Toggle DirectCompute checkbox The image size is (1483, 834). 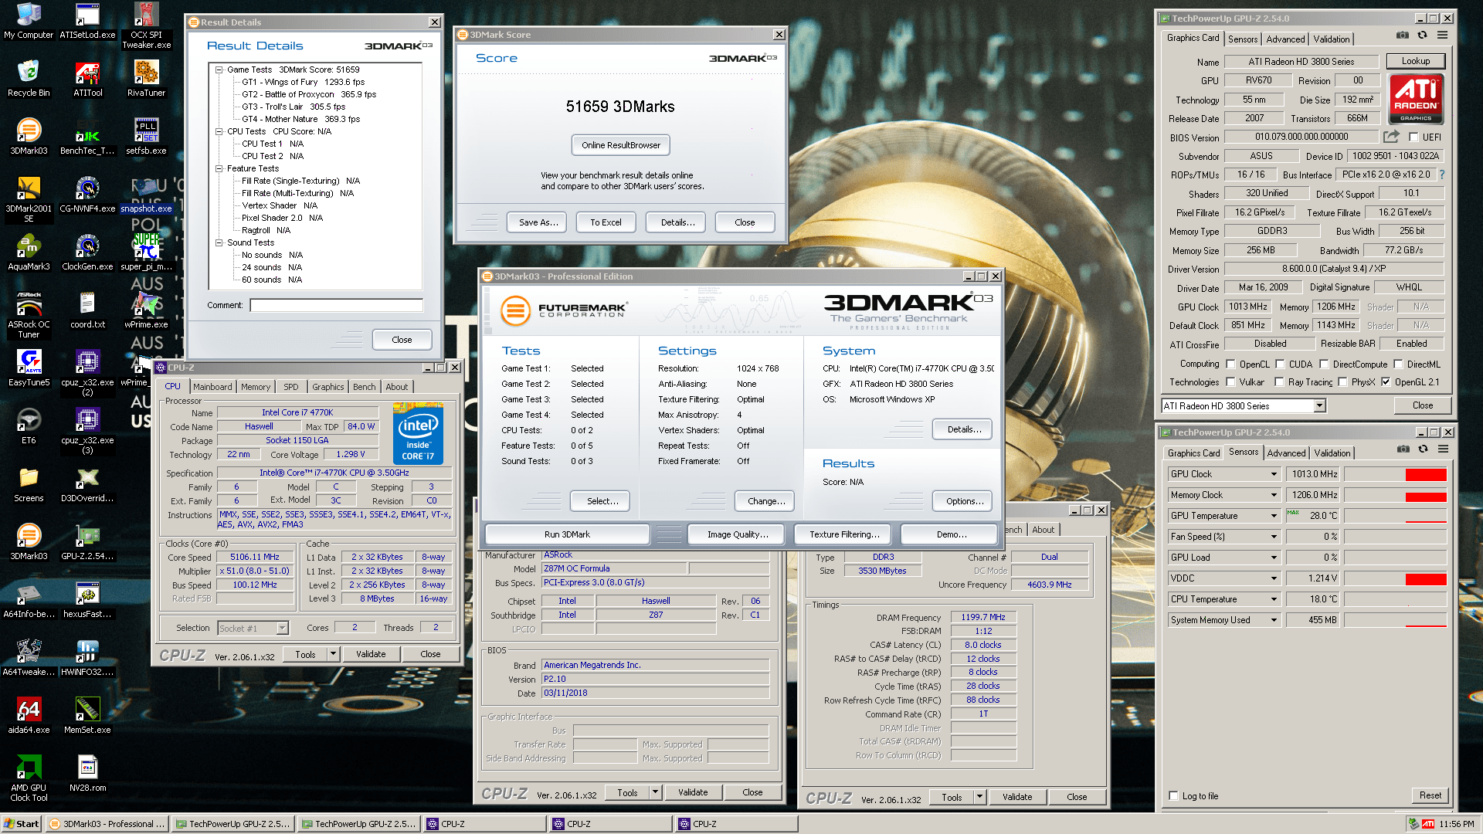(x=1324, y=364)
